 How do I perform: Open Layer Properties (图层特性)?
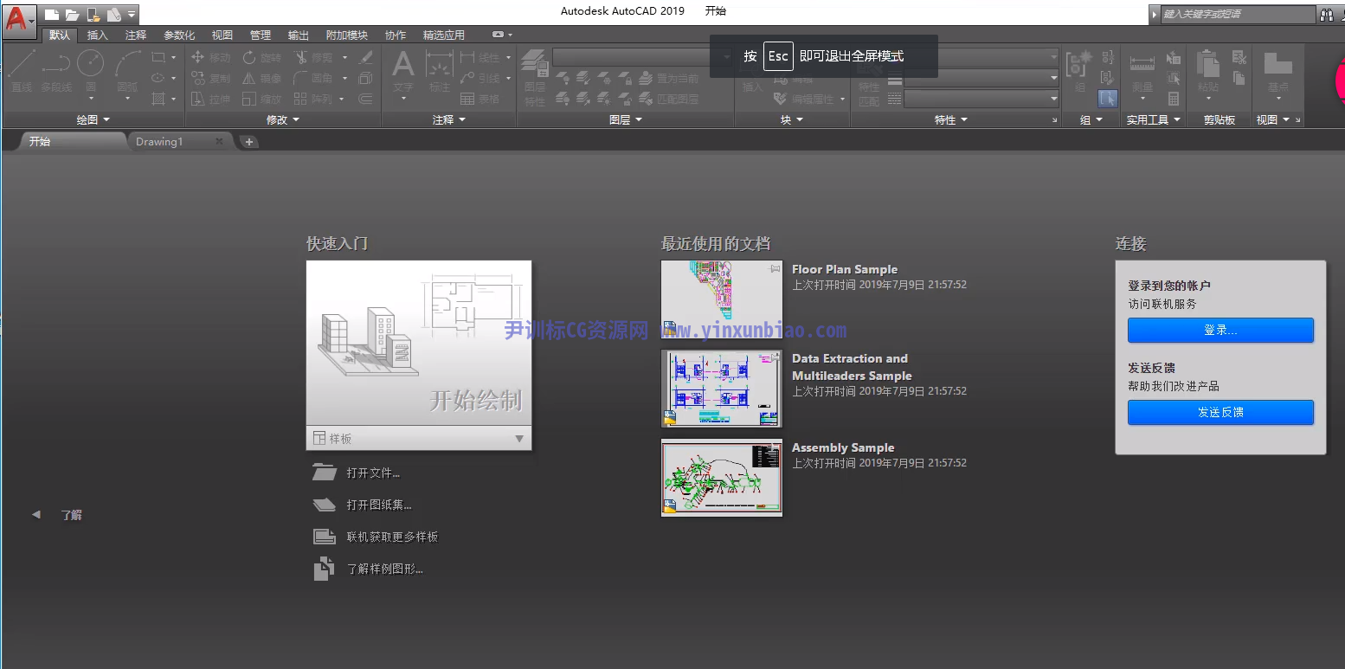tap(535, 78)
